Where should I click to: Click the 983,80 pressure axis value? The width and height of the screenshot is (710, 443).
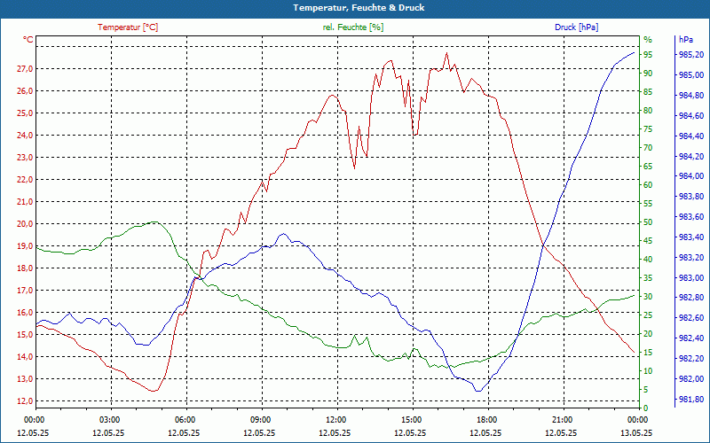point(691,197)
